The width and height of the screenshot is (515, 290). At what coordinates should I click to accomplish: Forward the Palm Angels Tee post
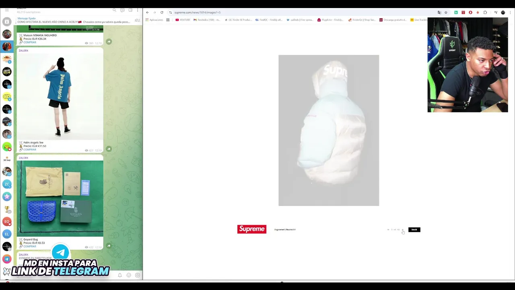tap(109, 149)
